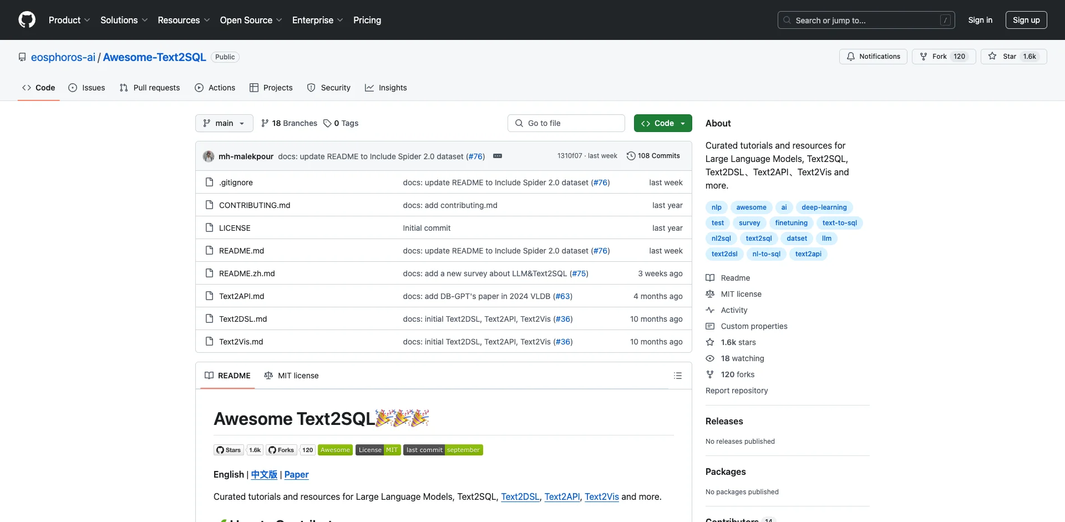
Task: Click the Sign up button
Action: 1026,20
